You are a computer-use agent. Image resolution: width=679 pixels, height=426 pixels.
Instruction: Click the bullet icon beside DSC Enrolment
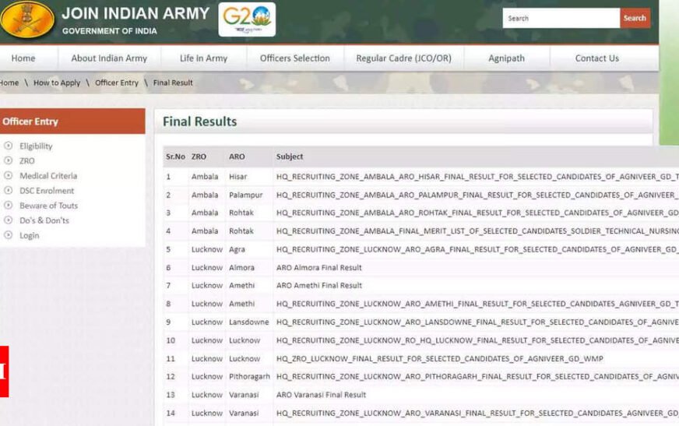pos(9,191)
